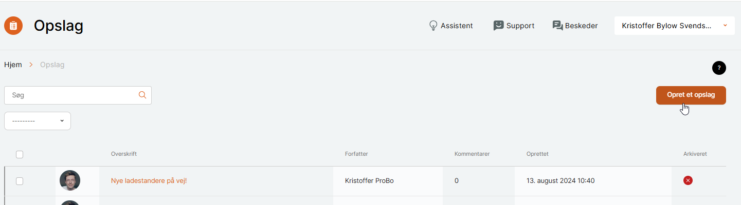
Task: Click the red archived X icon
Action: (688, 180)
